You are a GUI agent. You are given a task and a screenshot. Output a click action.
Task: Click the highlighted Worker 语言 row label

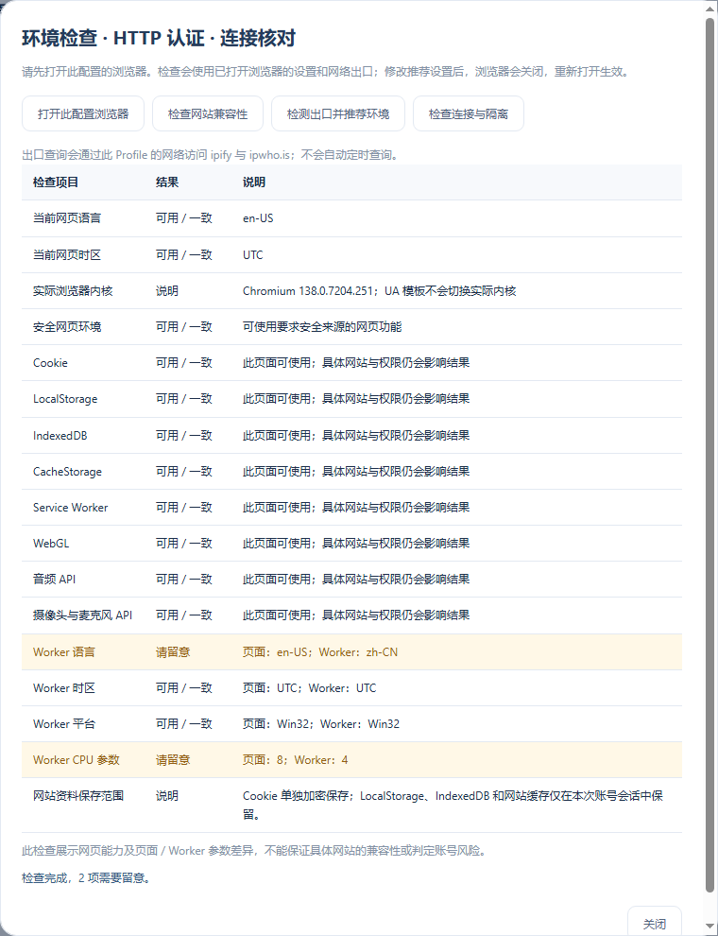point(64,651)
